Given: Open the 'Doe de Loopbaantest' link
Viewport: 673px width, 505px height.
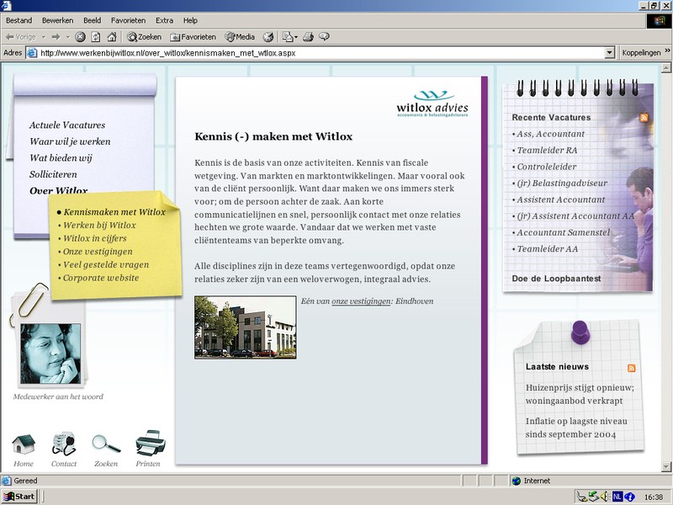Looking at the screenshot, I should tap(556, 279).
